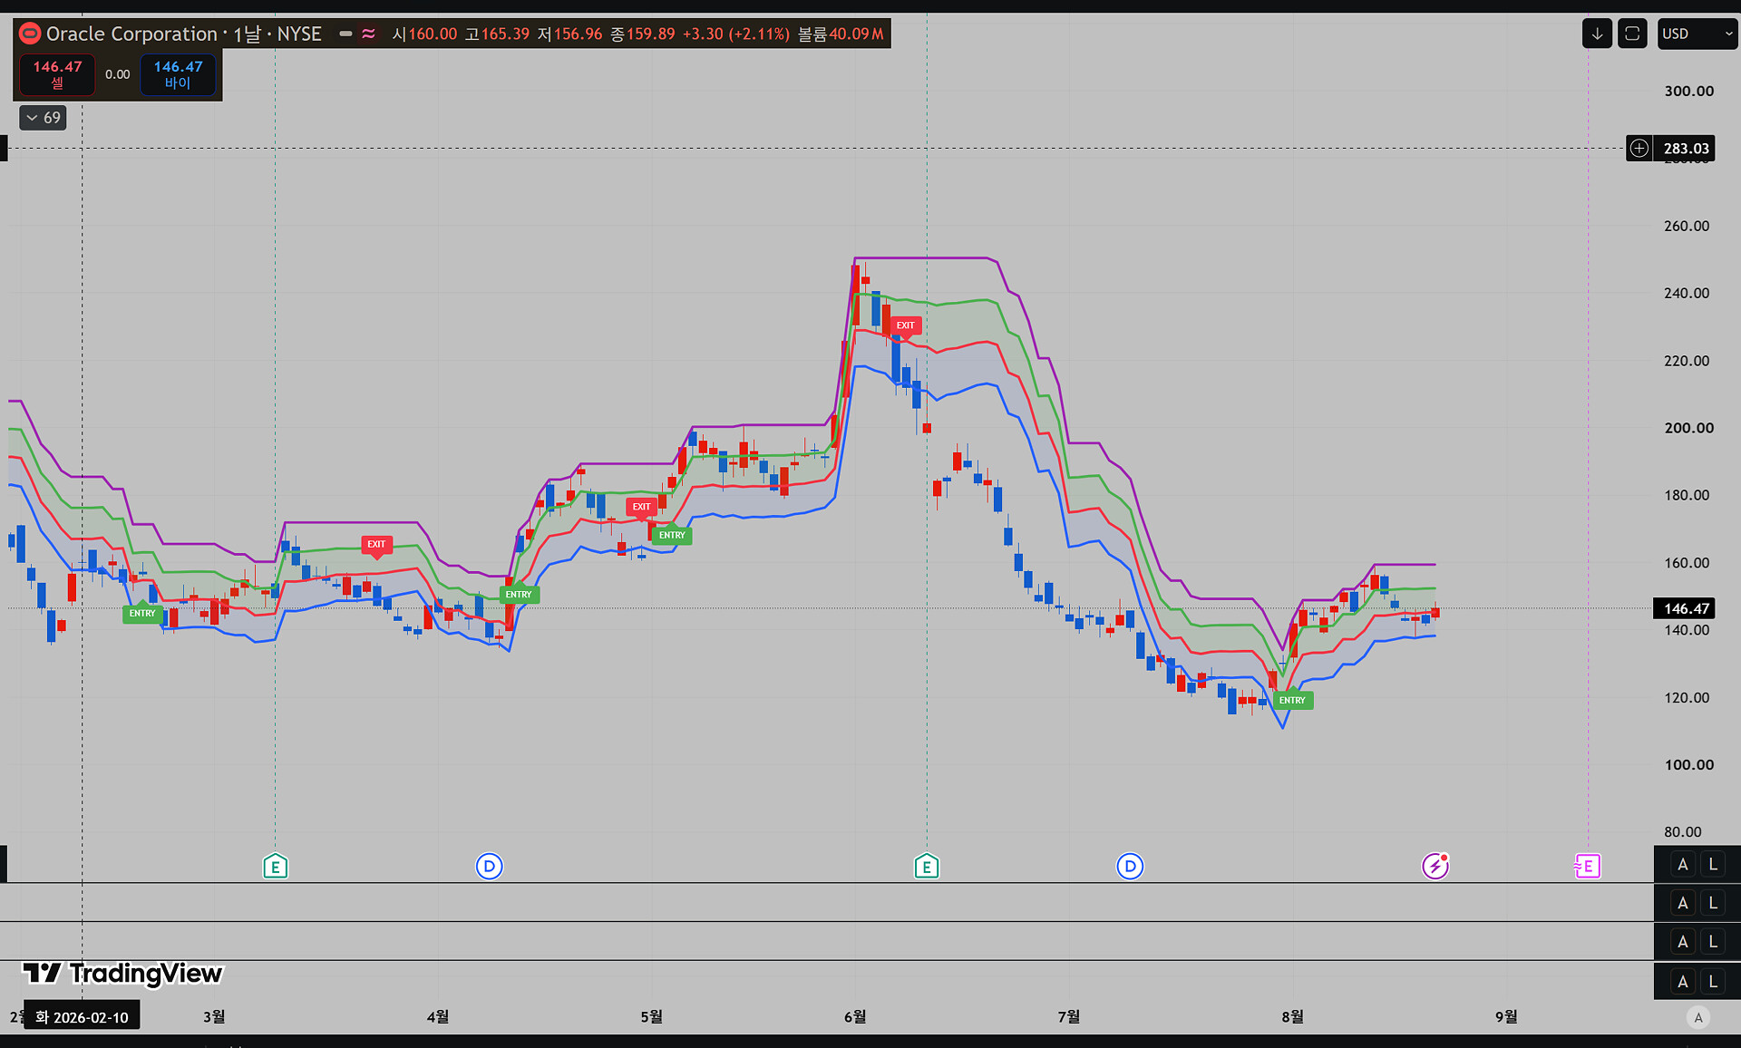The height and width of the screenshot is (1048, 1741).
Task: Collapse the indicator legend showing 69
Action: click(x=43, y=118)
